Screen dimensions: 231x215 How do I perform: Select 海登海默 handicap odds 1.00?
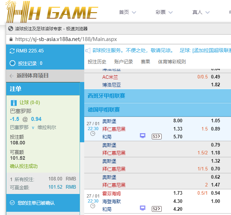coord(215,201)
